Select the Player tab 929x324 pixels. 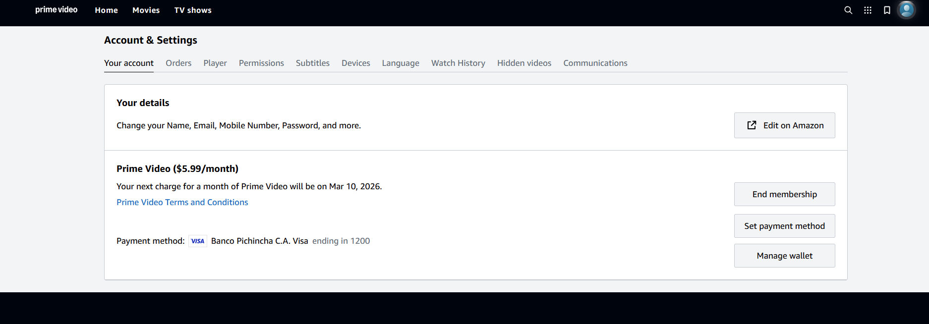(215, 63)
